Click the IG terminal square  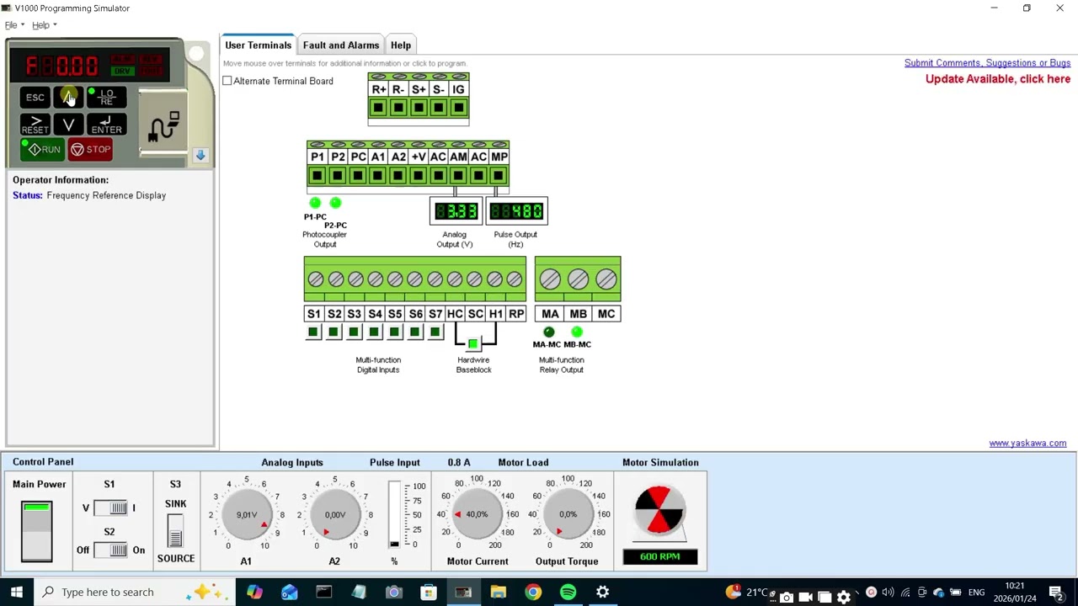(x=459, y=108)
